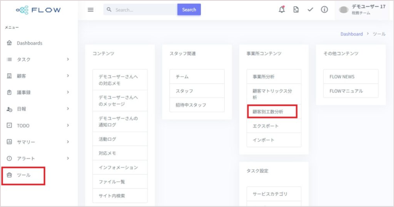The image size is (394, 207).
Task: Click the Dashboards home icon
Action: click(9, 43)
